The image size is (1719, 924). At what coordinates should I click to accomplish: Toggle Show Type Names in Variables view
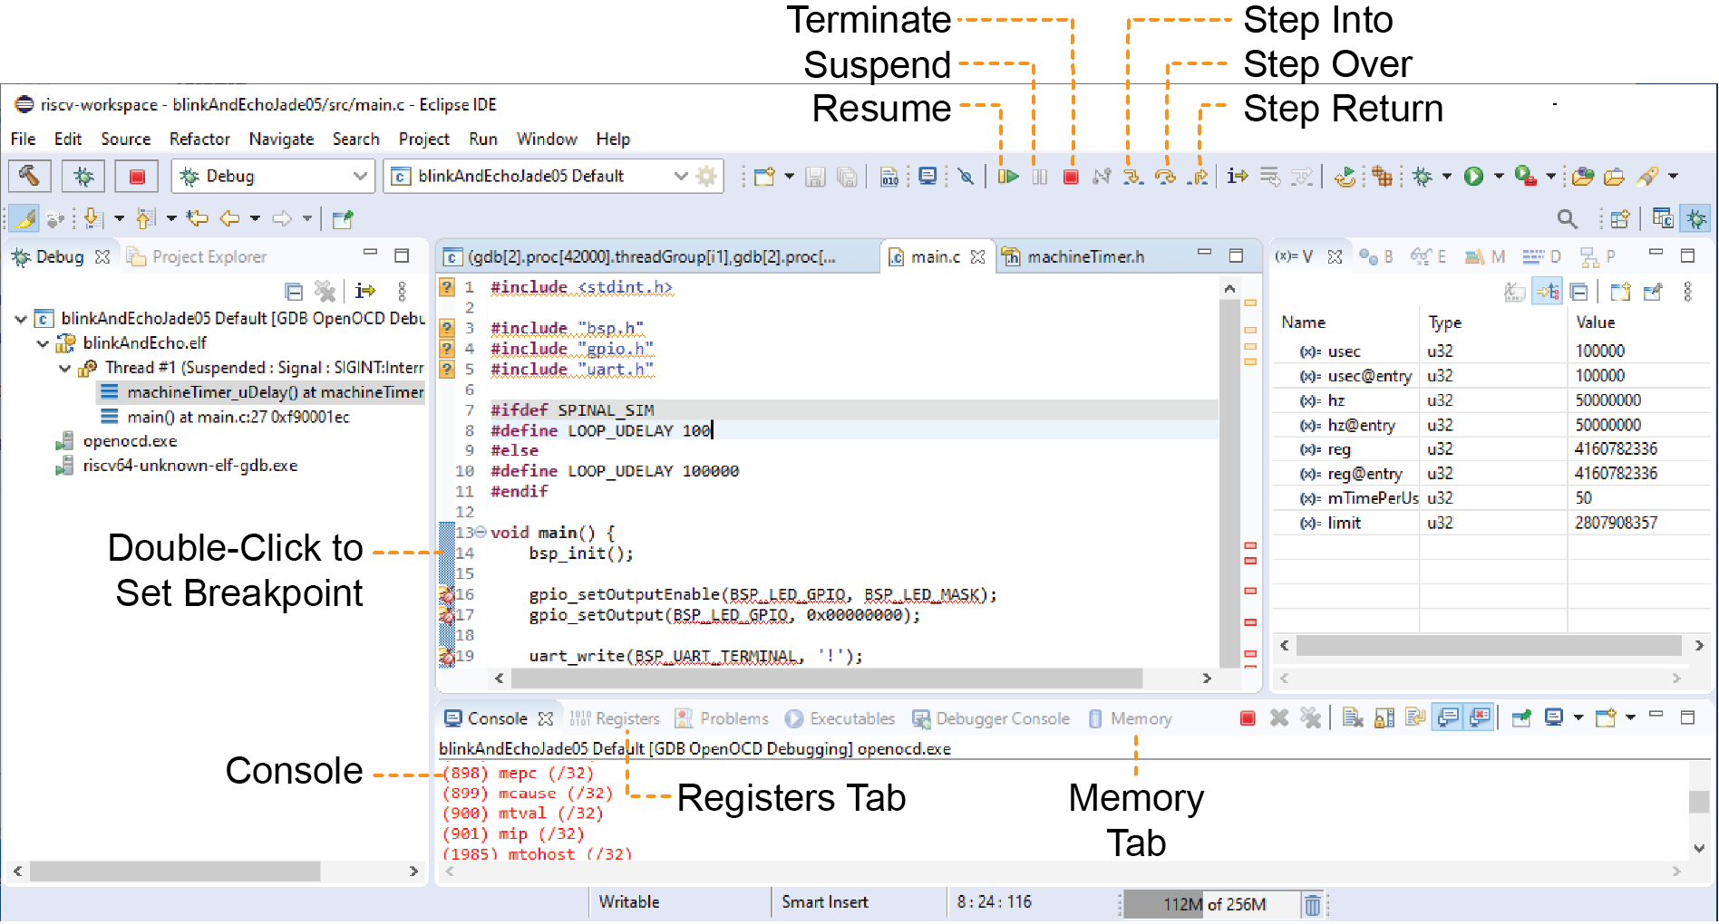click(x=1514, y=292)
